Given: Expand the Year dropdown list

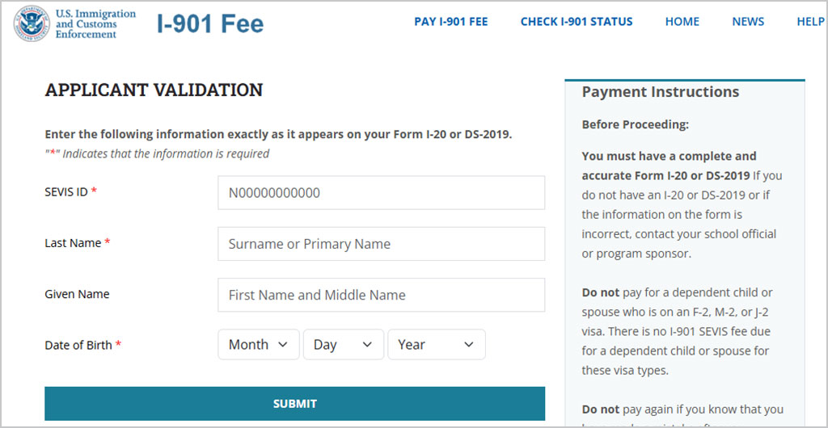Looking at the screenshot, I should point(436,345).
